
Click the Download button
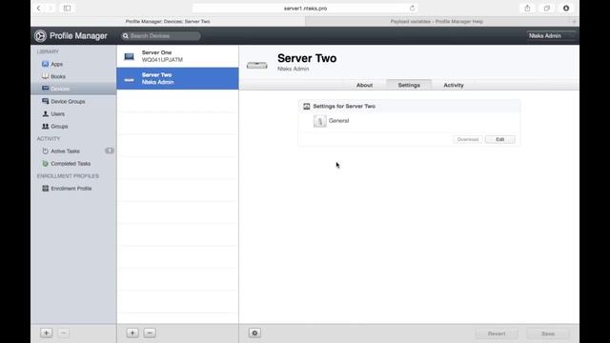(x=468, y=139)
